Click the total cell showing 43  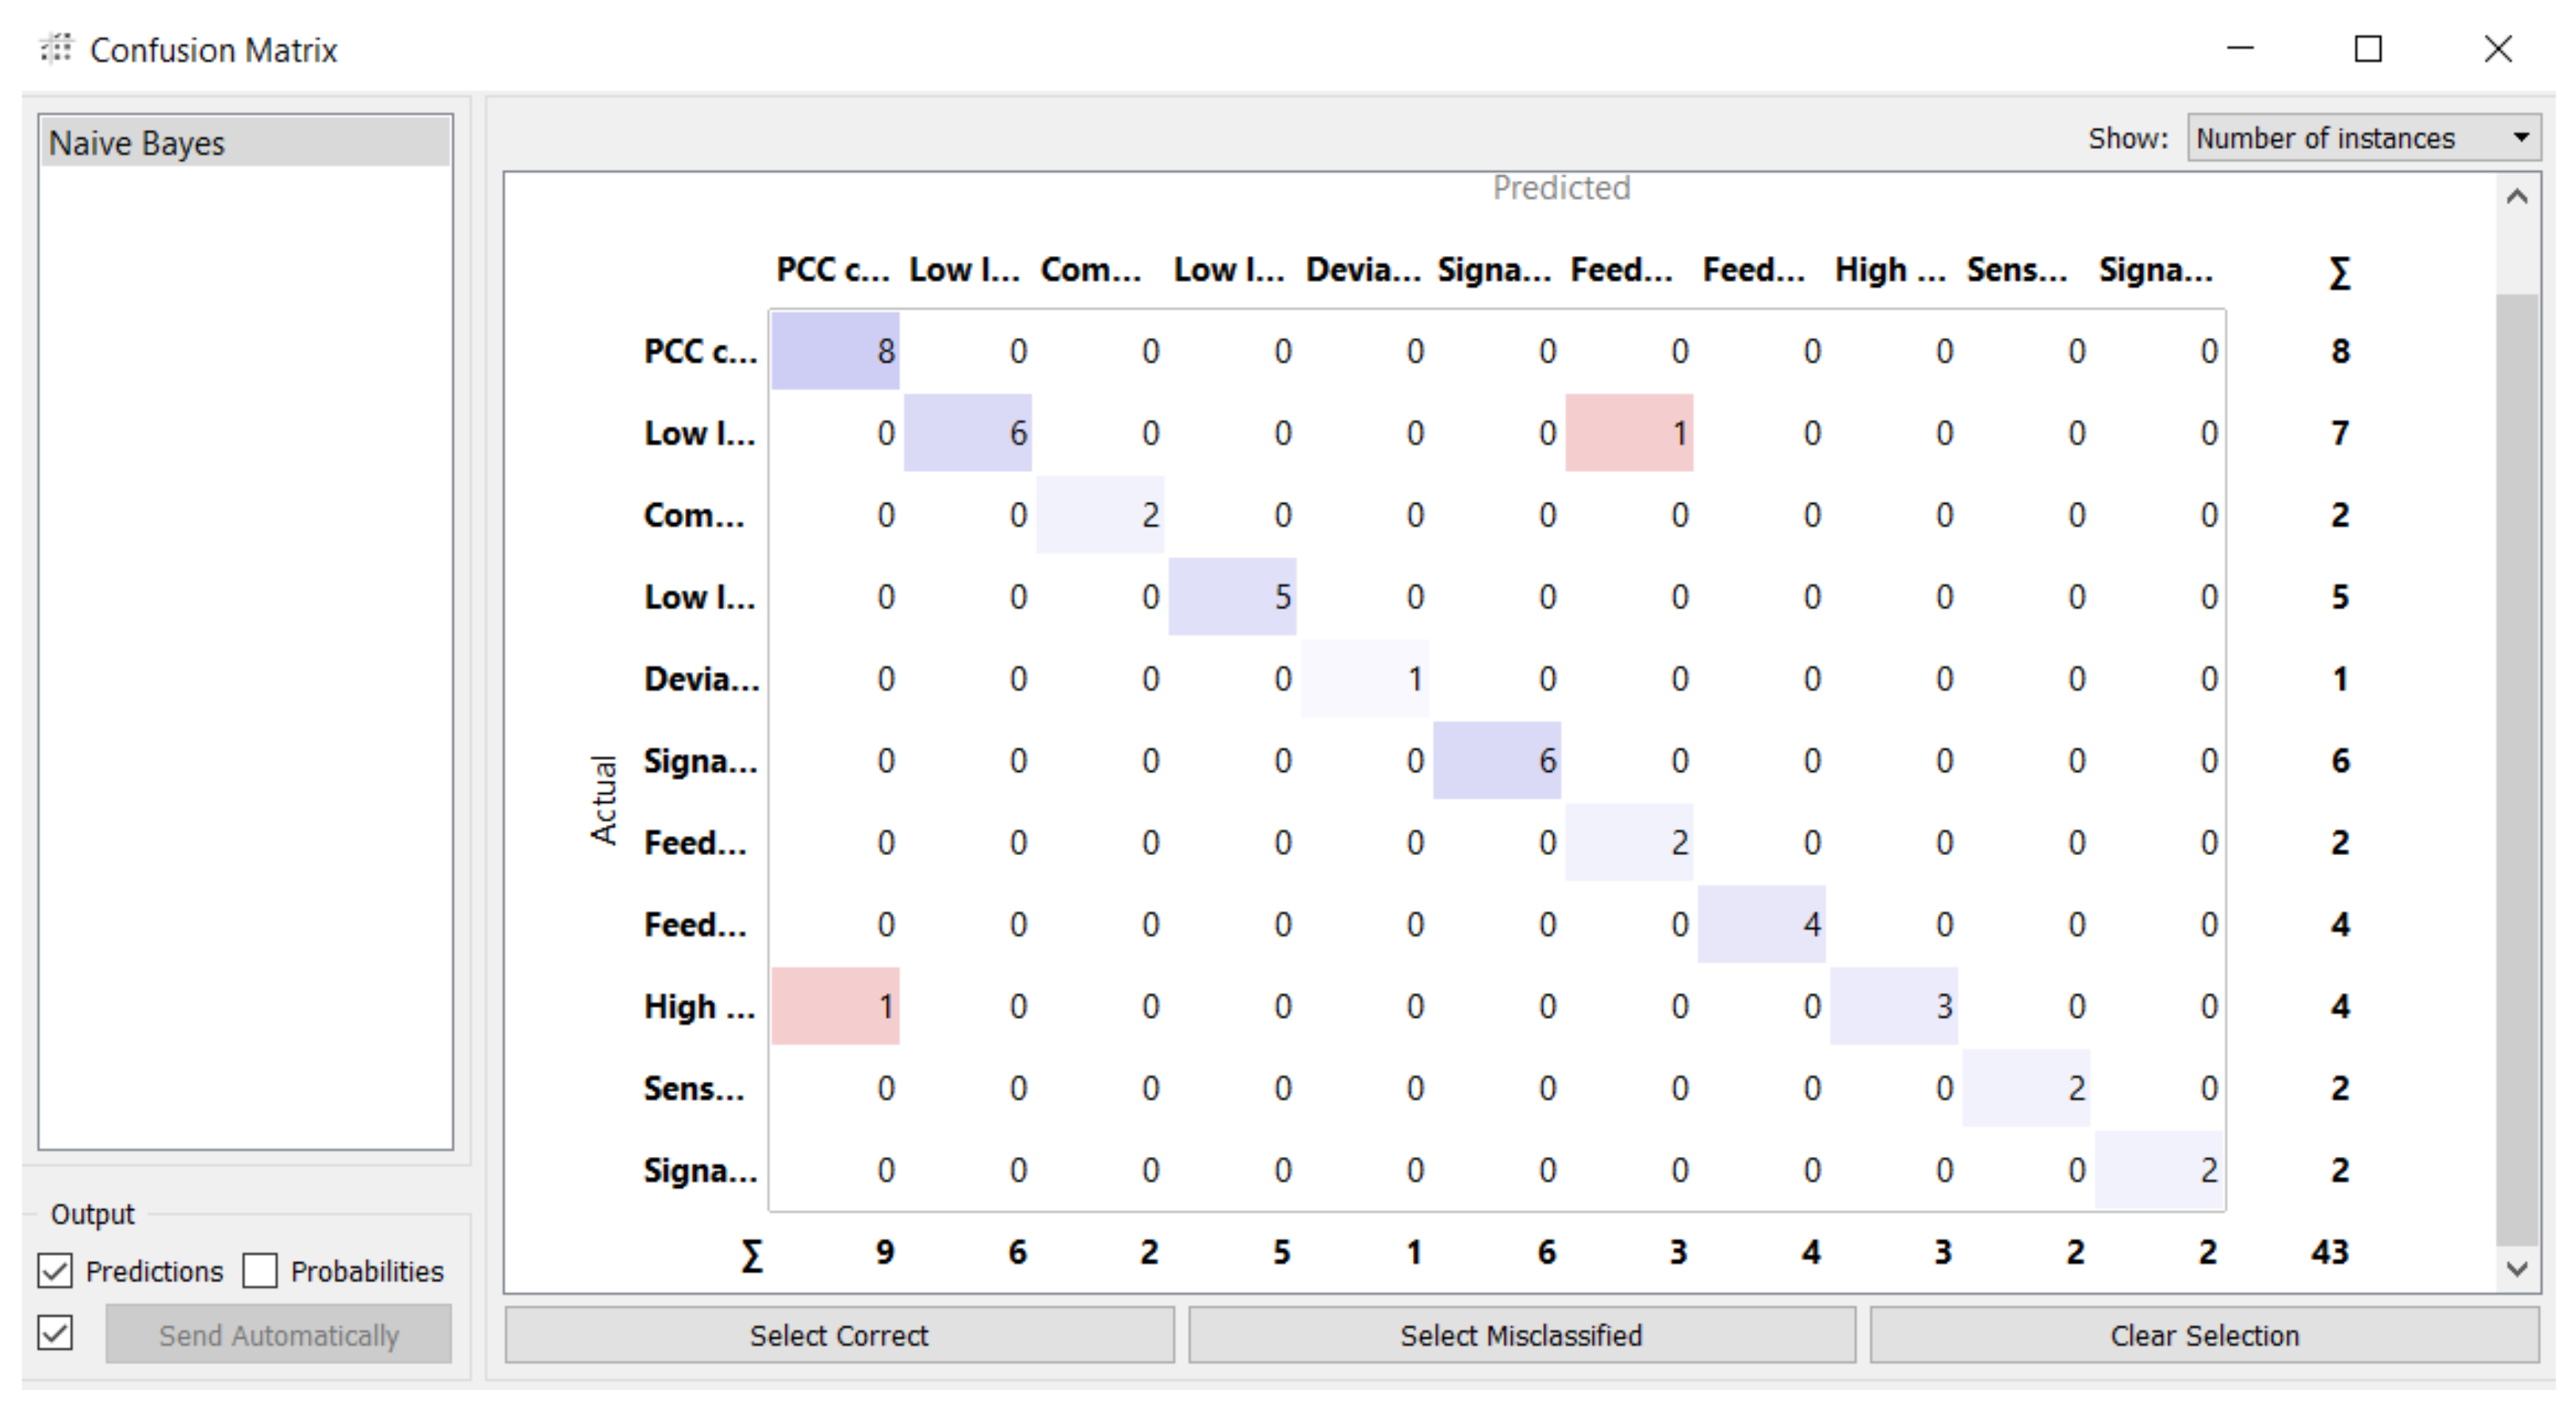click(2329, 1251)
